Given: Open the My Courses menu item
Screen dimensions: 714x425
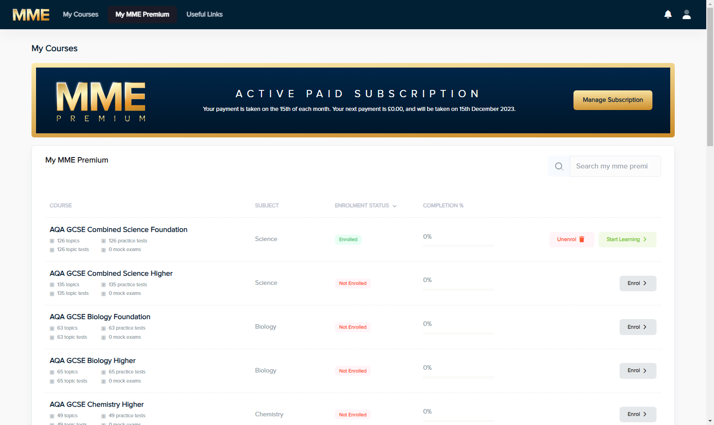Looking at the screenshot, I should (81, 15).
